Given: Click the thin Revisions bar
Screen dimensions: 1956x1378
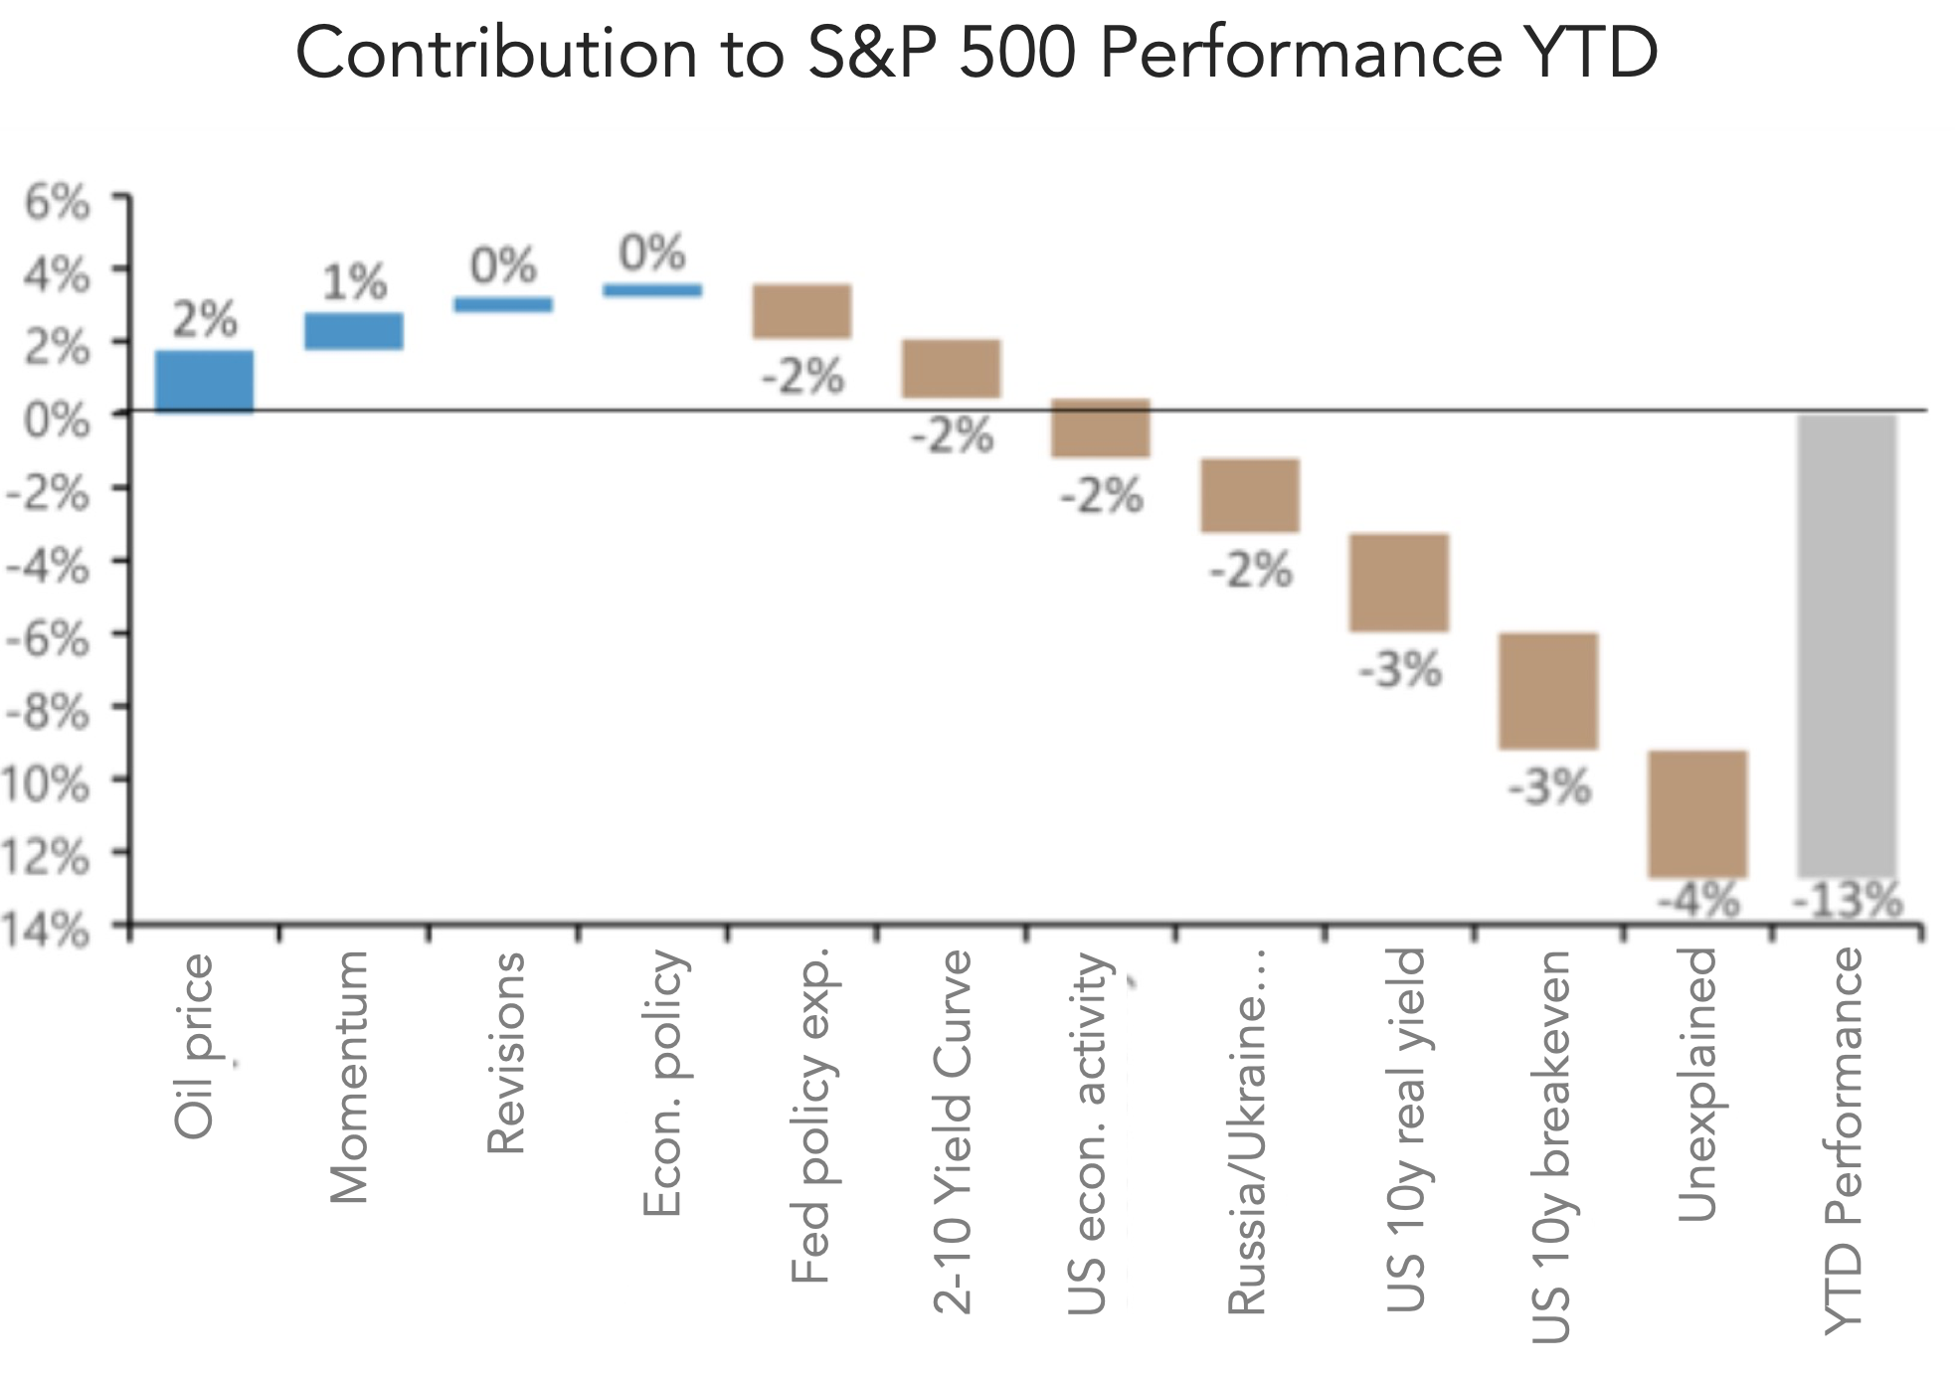Looking at the screenshot, I should pos(503,304).
